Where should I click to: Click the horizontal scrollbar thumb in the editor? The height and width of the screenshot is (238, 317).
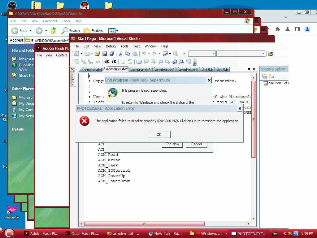click(x=144, y=224)
